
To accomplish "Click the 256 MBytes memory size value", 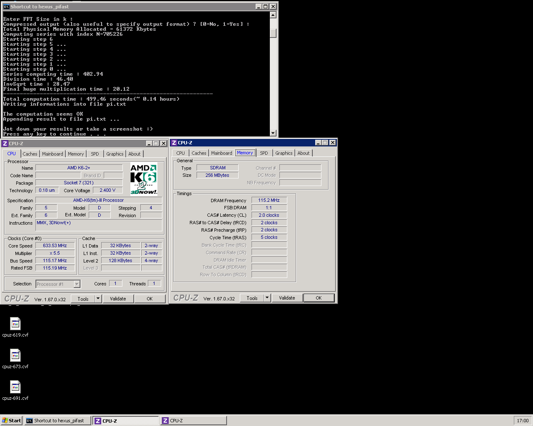I will (218, 175).
